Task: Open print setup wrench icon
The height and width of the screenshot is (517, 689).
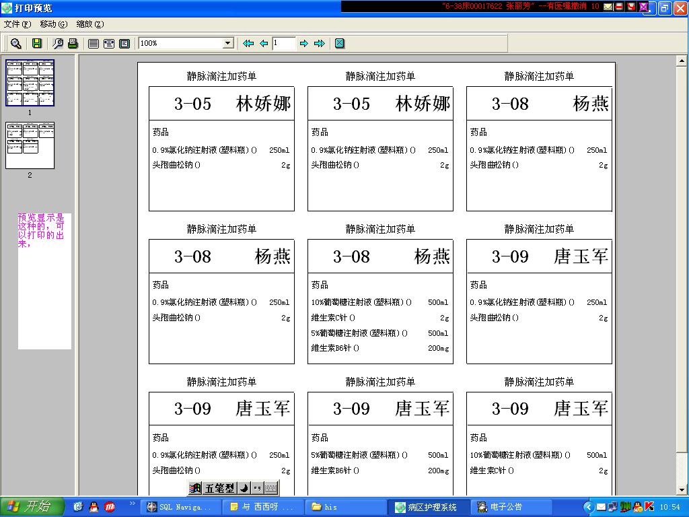Action: [x=58, y=43]
